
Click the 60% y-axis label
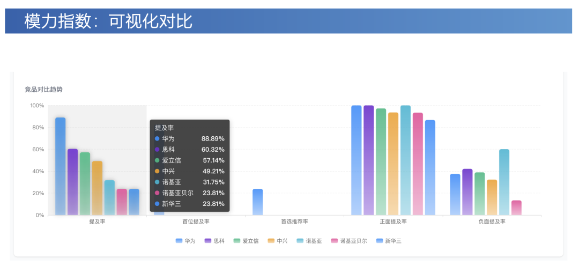point(39,149)
